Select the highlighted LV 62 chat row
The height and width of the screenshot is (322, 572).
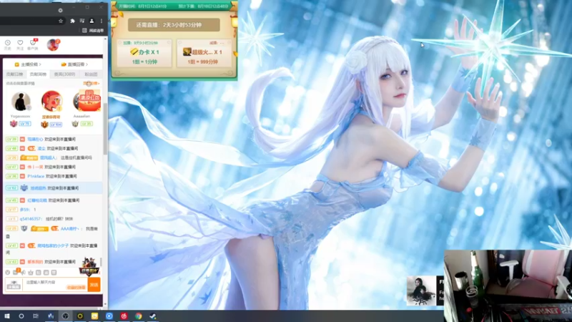53,188
